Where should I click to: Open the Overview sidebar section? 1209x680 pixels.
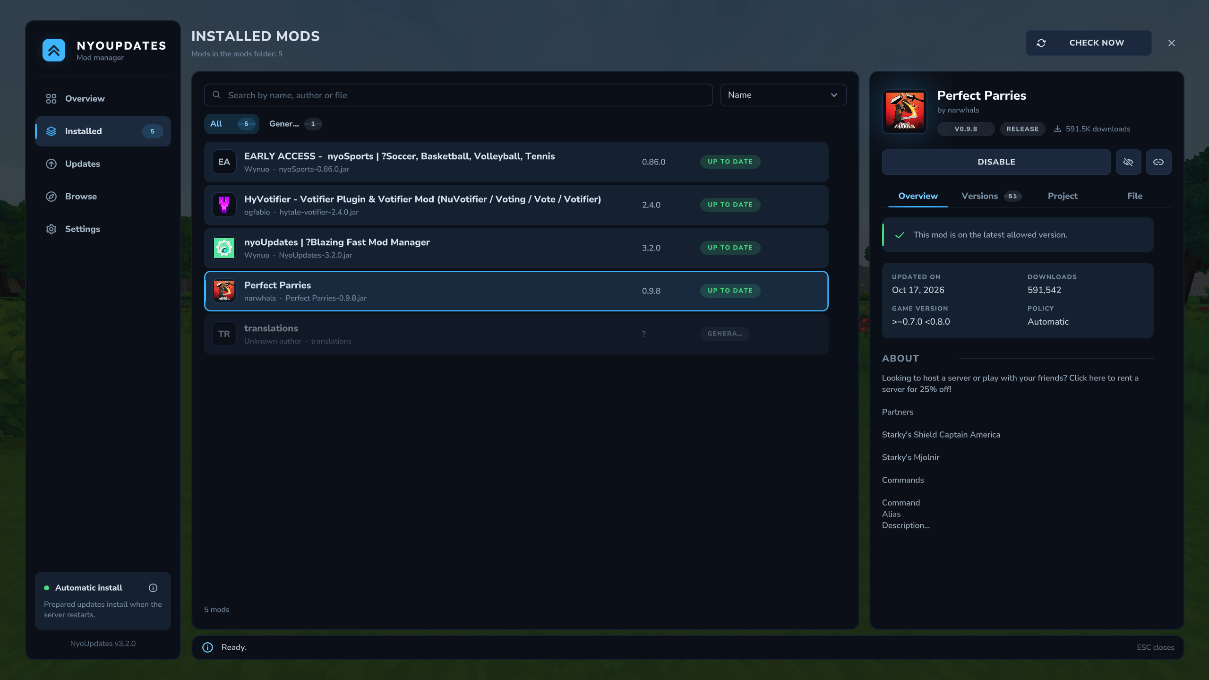point(103,98)
